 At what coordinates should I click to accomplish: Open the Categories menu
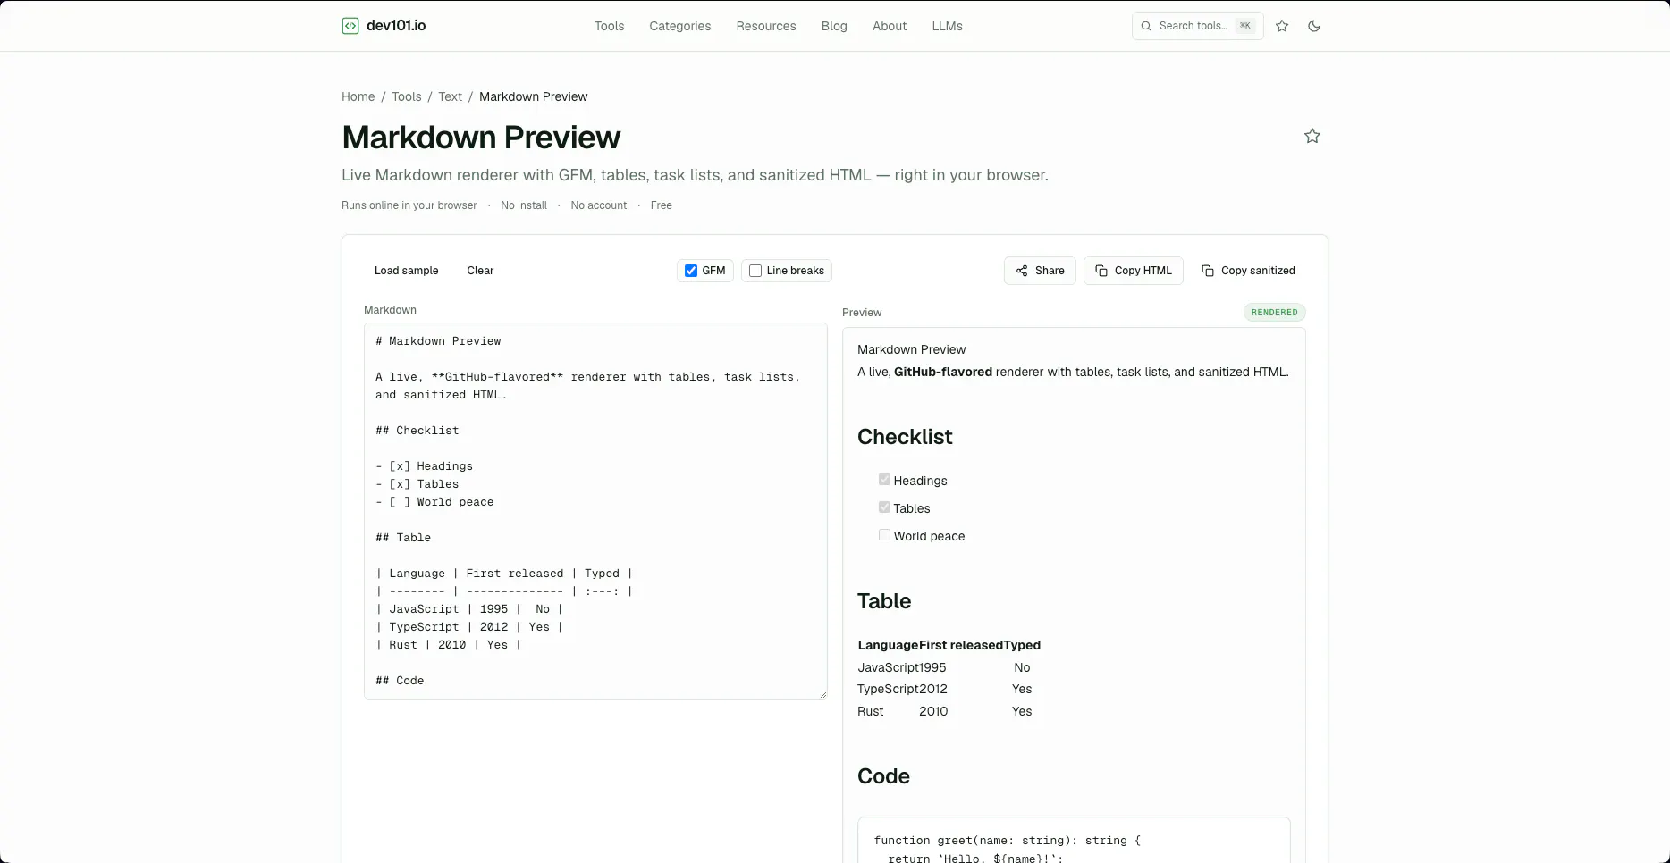680,26
